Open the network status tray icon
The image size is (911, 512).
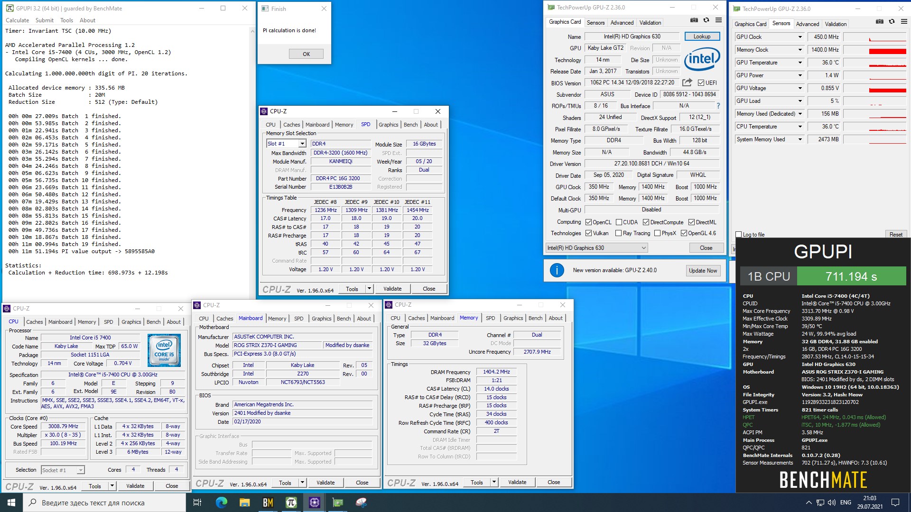click(x=820, y=503)
